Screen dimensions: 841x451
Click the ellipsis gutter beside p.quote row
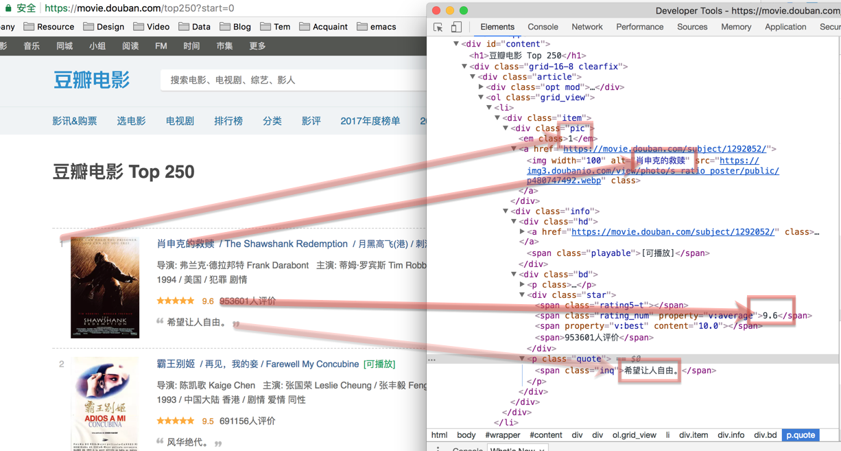(431, 359)
